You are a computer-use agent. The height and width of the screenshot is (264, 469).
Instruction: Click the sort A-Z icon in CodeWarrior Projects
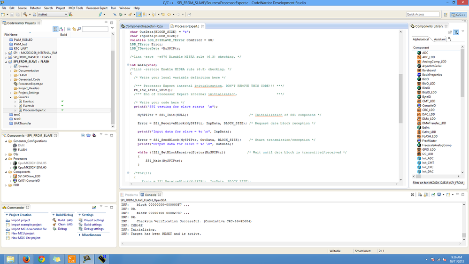tap(62, 29)
